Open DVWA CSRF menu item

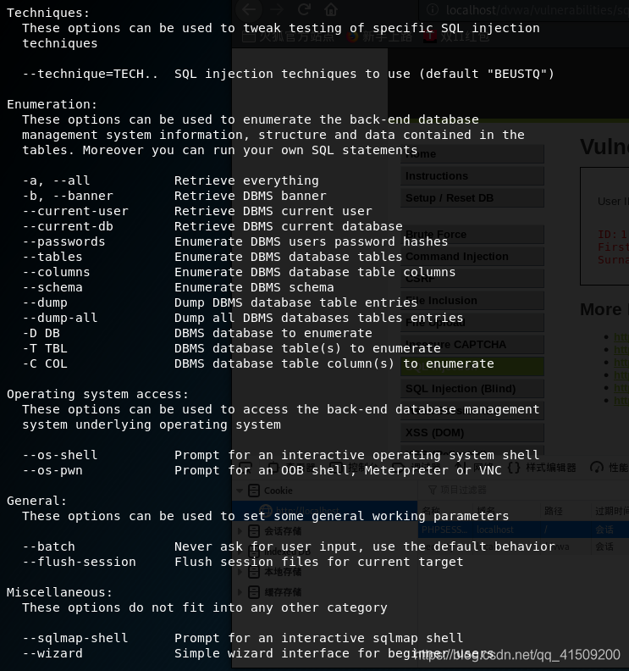[472, 279]
